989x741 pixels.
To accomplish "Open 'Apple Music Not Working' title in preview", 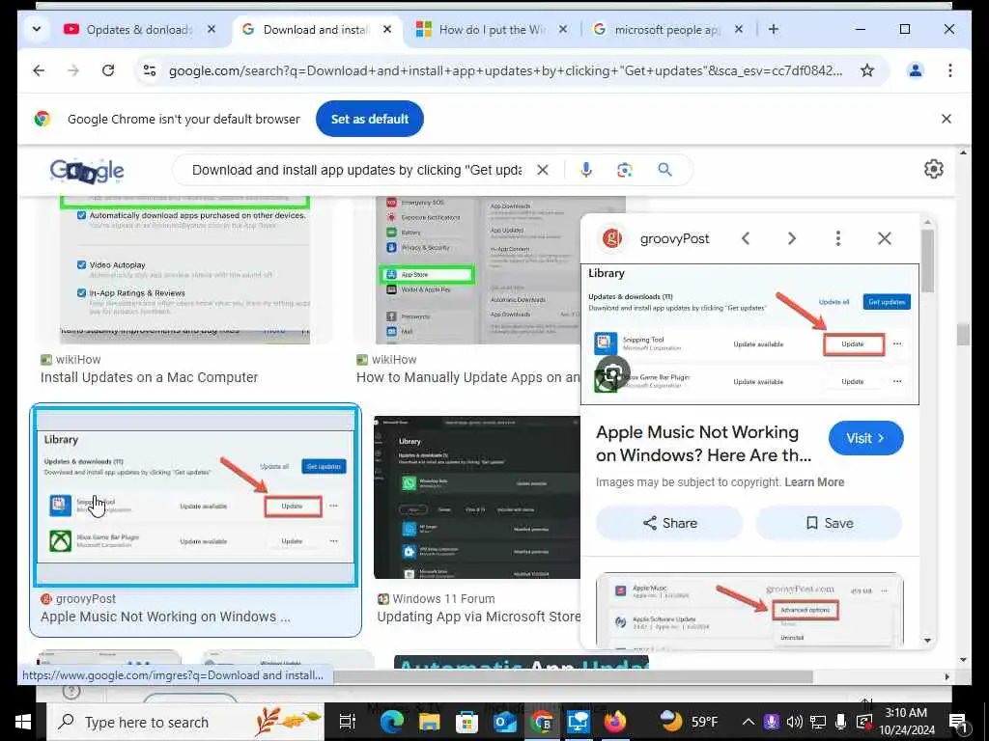I will click(703, 444).
